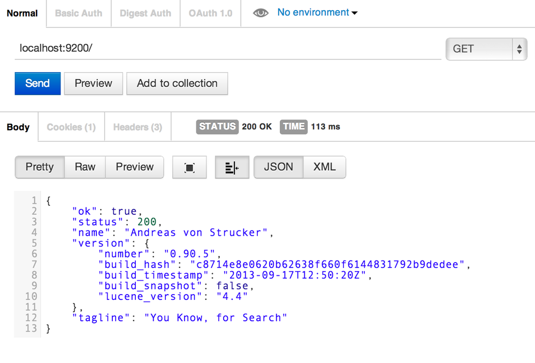Add this request to a collection
Image resolution: width=535 pixels, height=363 pixels.
pyautogui.click(x=177, y=83)
